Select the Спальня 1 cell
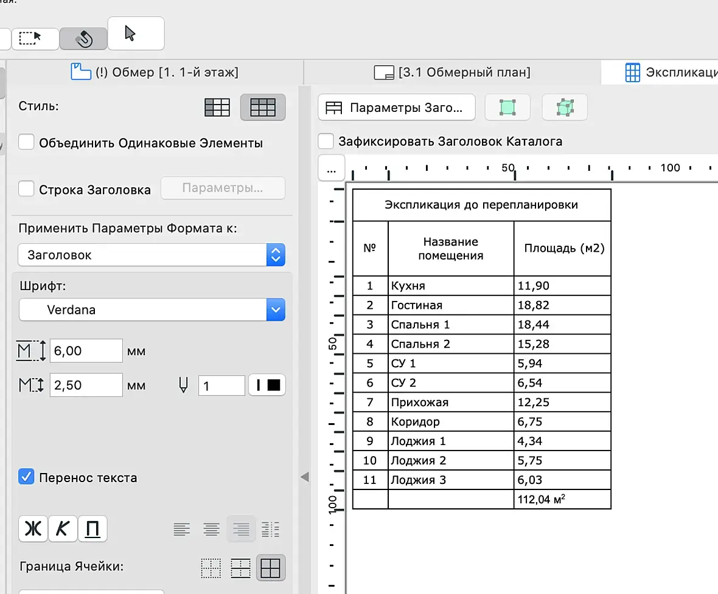Viewport: 718px width, 594px height. point(451,325)
